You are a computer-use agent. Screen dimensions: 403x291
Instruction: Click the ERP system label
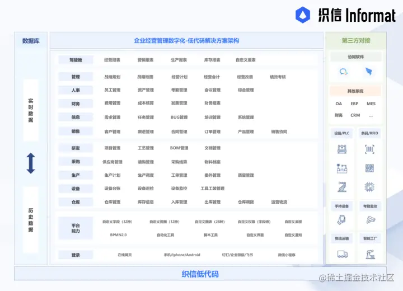[354, 104]
